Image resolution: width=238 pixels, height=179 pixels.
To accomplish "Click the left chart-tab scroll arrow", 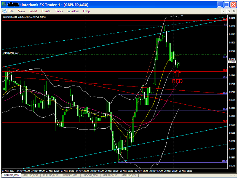I will (x=231, y=176).
